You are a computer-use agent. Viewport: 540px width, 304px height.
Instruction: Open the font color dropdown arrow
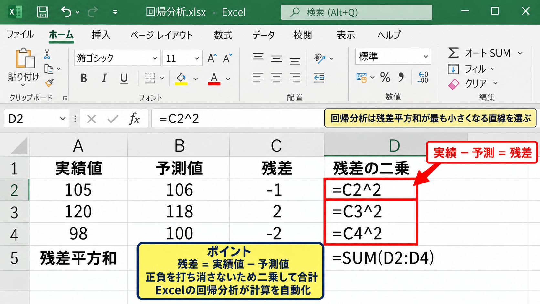[228, 79]
